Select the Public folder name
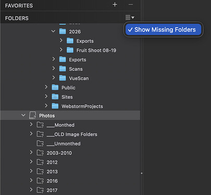 pos(68,88)
